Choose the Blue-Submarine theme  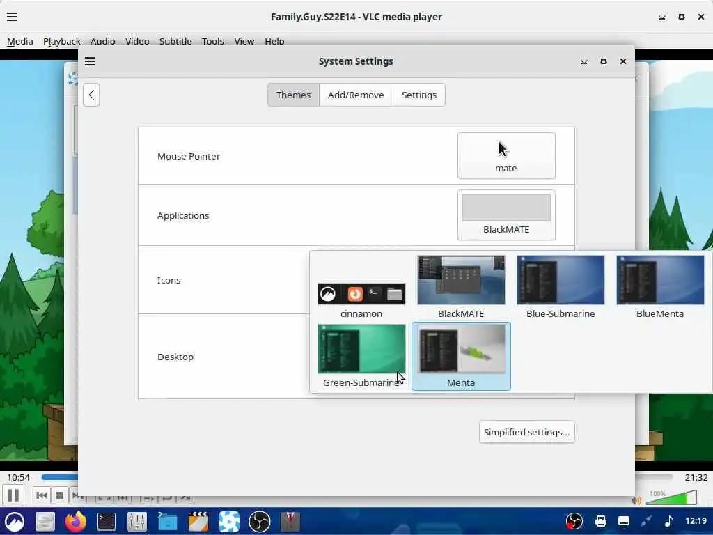[561, 288]
